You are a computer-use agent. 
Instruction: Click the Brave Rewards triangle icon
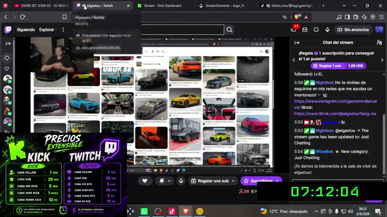(x=306, y=17)
